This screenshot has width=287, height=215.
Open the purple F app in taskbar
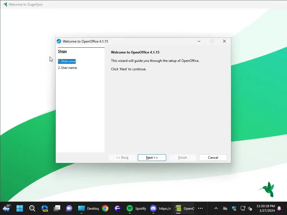tap(117, 208)
